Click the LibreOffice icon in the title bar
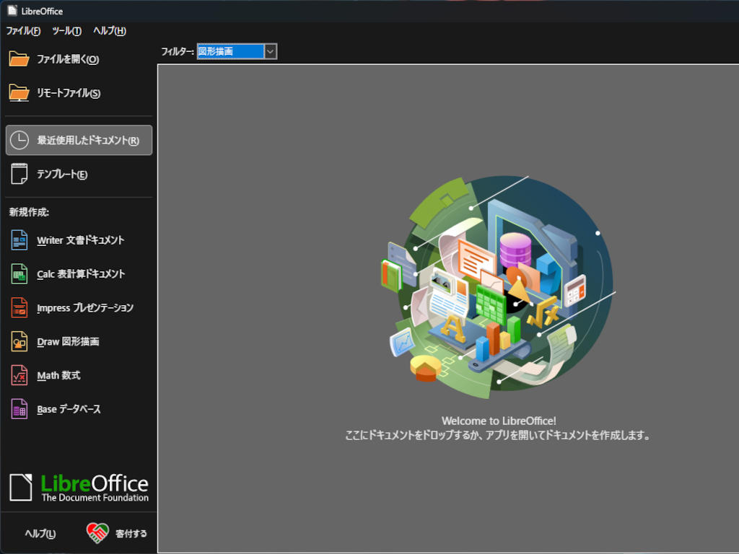Viewport: 739px width, 554px height. pyautogui.click(x=11, y=11)
